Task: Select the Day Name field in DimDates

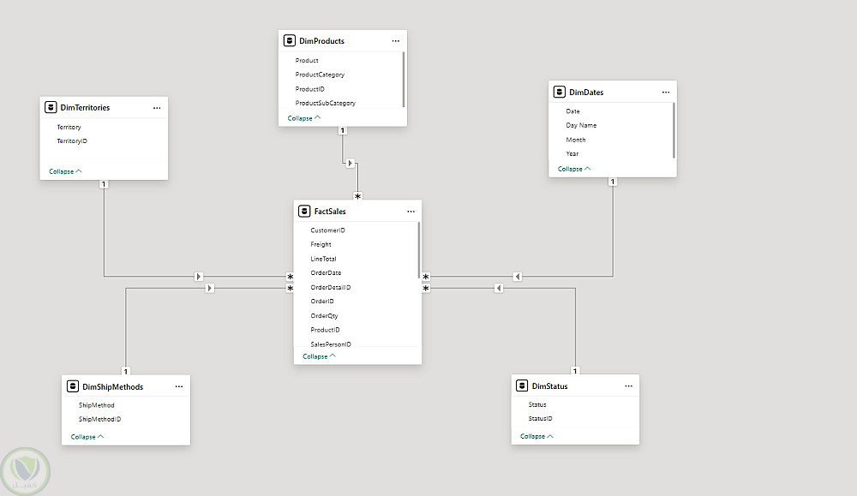Action: 581,125
